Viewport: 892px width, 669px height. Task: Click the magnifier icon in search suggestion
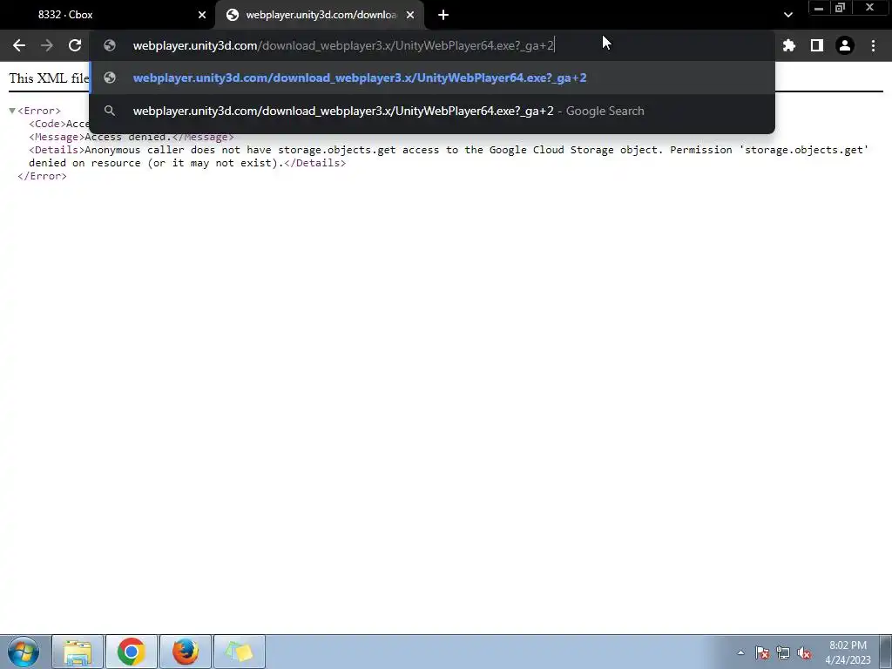pyautogui.click(x=110, y=111)
